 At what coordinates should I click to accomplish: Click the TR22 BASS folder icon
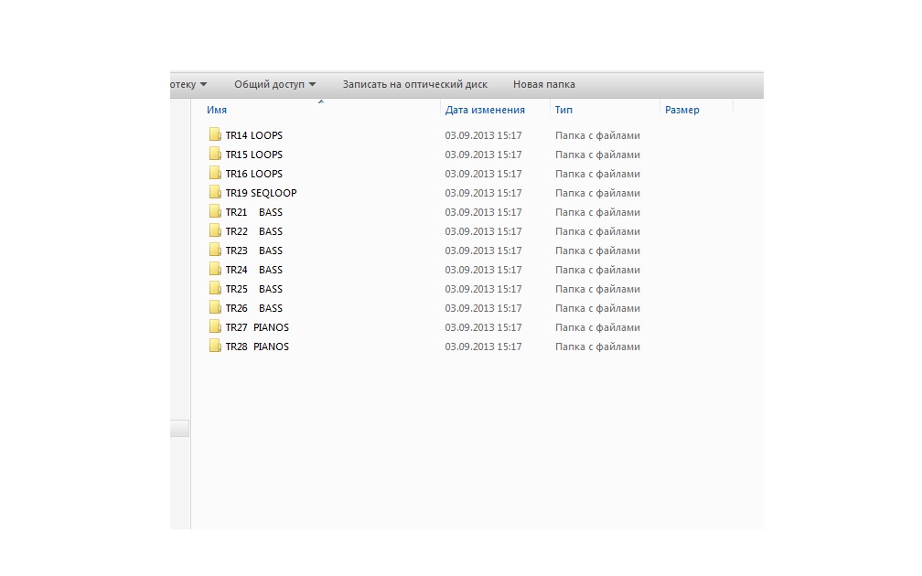215,231
